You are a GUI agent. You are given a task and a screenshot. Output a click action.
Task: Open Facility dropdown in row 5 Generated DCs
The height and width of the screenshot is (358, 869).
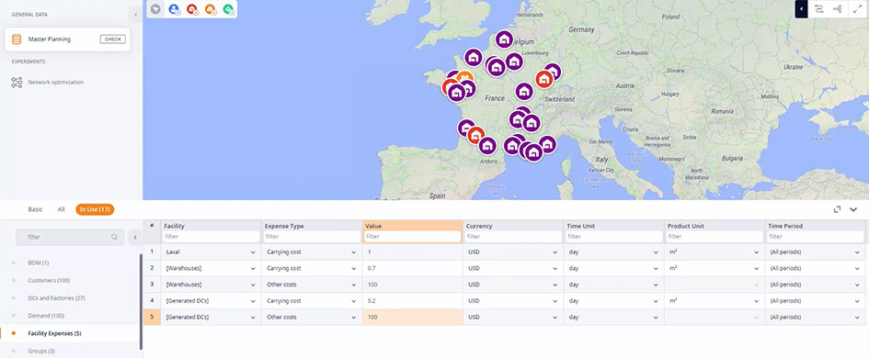point(253,317)
